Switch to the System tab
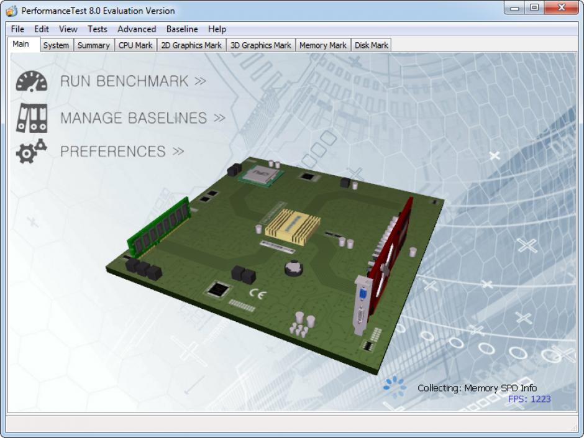This screenshot has height=438, width=584. 57,45
